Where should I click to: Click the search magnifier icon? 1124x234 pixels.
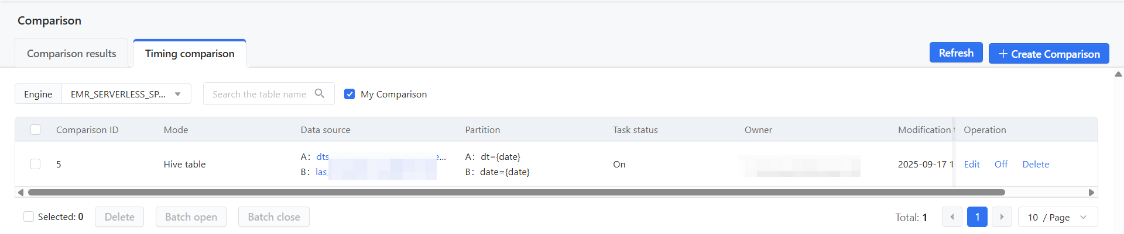point(320,93)
